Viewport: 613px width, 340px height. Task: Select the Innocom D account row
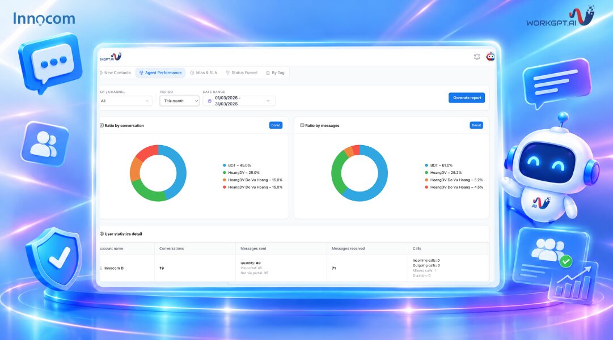(294, 268)
